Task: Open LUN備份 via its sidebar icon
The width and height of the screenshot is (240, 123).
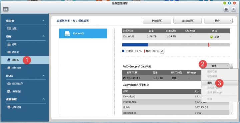Action: [x=9, y=91]
